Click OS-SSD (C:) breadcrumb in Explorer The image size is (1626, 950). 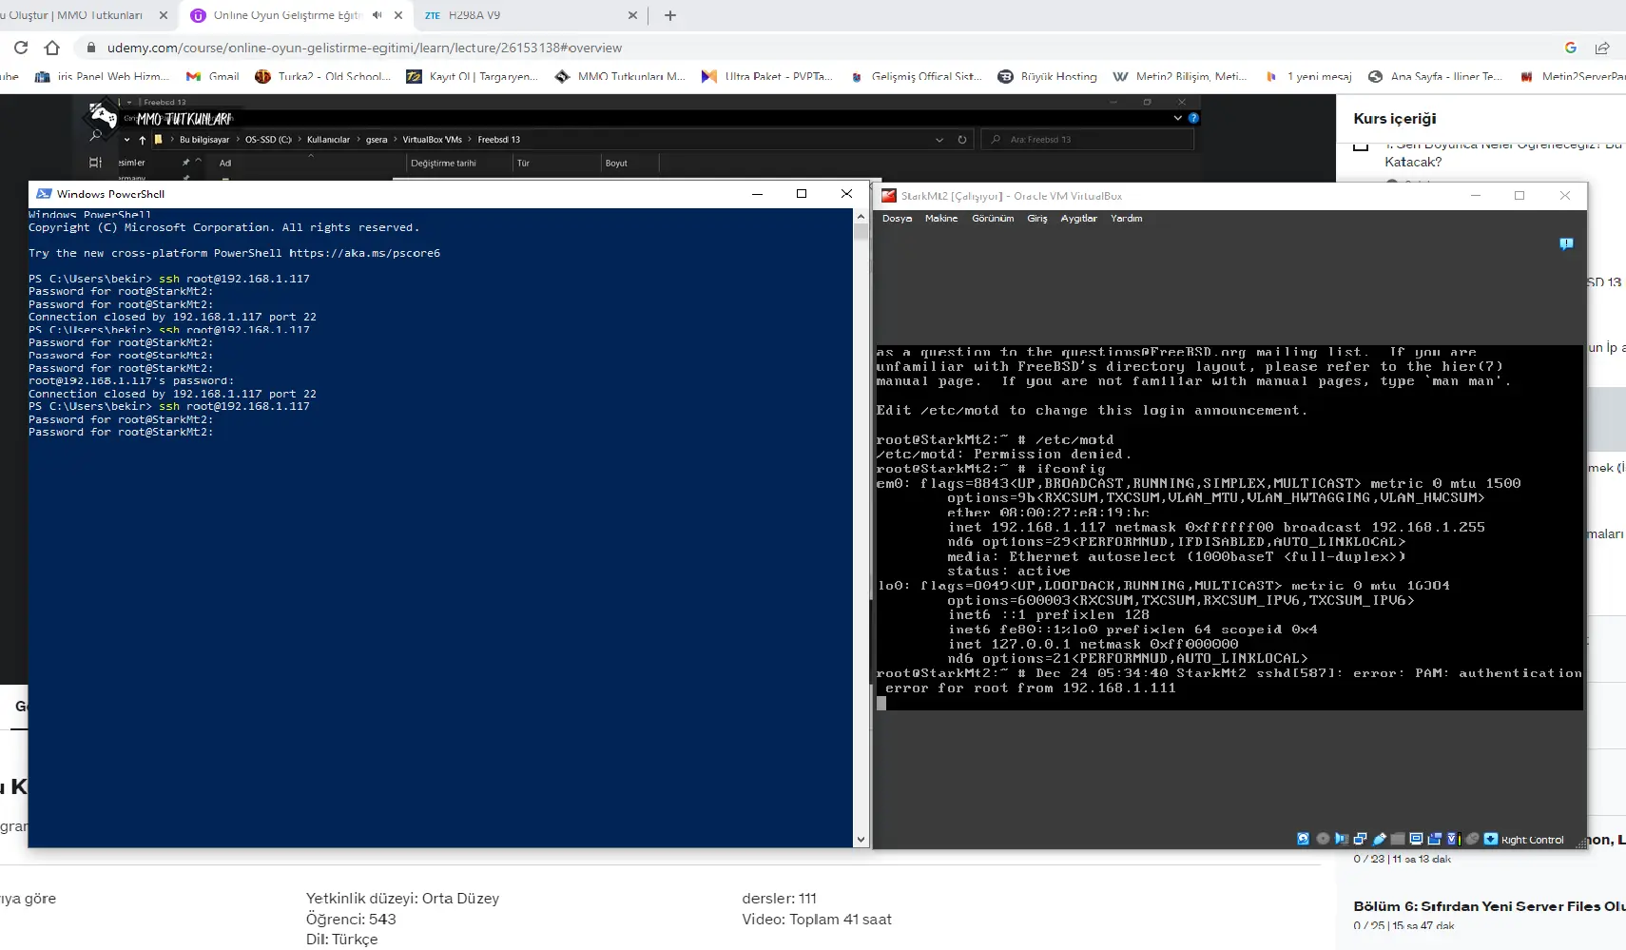268,140
